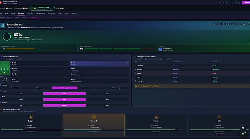Click the purple Continue button
The image size is (250, 139).
coord(246,3)
